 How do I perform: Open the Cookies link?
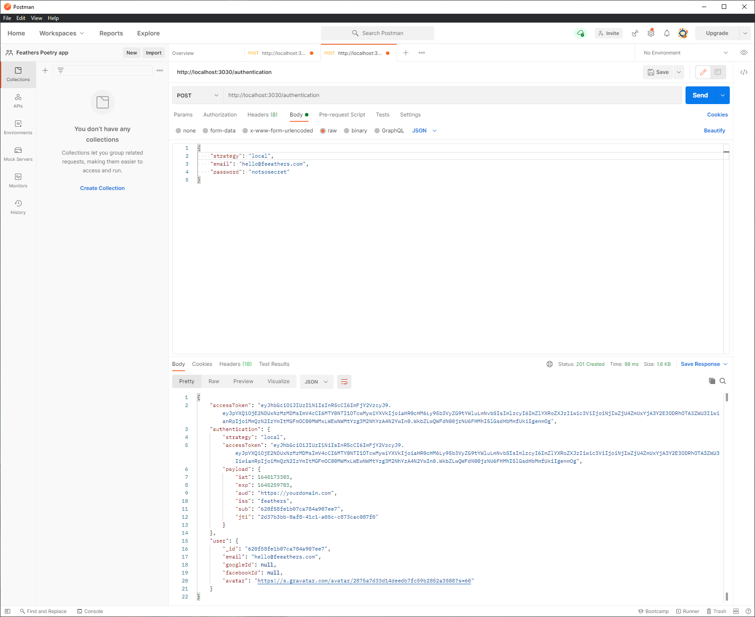point(717,115)
